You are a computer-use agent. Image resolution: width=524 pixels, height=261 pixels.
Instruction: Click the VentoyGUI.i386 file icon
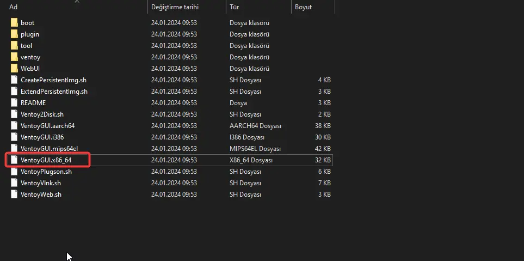click(x=14, y=137)
